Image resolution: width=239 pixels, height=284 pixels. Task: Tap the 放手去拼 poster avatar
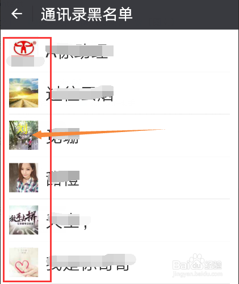[x=24, y=220]
